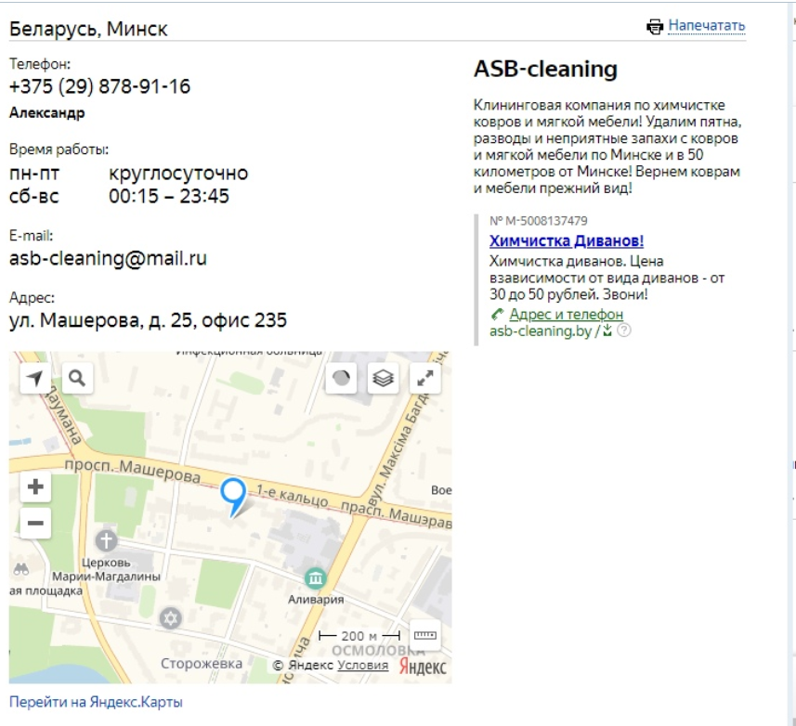
Task: Click the contact name Александр
Action: pos(46,112)
